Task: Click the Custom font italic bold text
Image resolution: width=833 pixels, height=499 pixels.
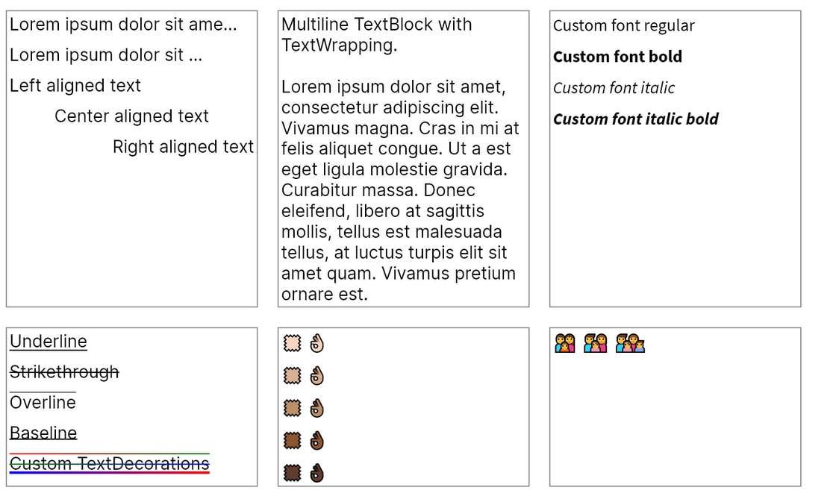Action: coord(636,119)
